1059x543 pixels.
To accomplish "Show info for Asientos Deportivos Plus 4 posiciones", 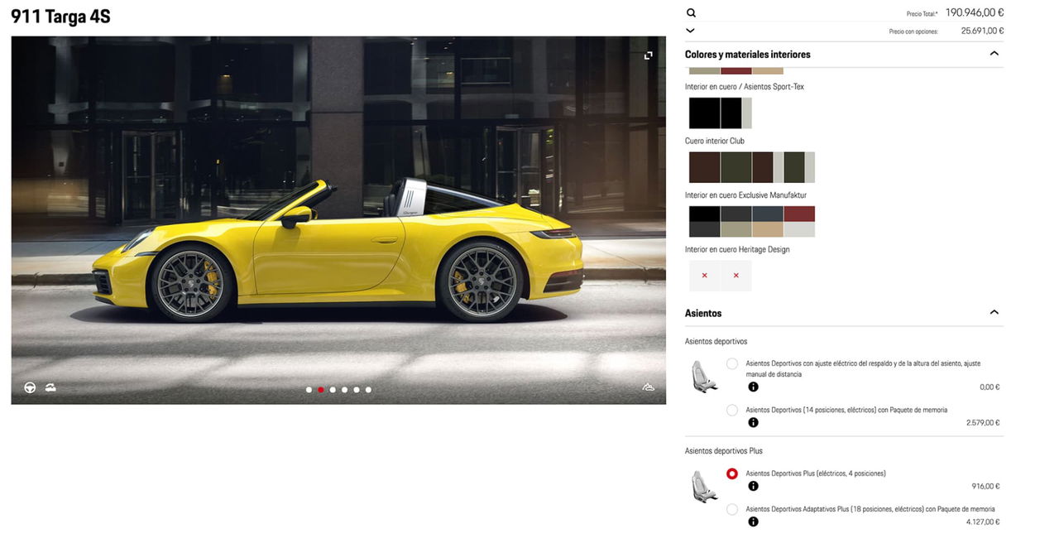I will click(x=753, y=486).
